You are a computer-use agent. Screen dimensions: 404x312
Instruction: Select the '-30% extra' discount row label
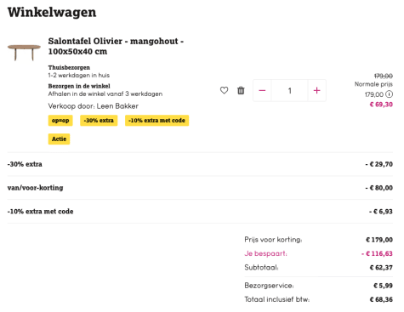point(25,164)
